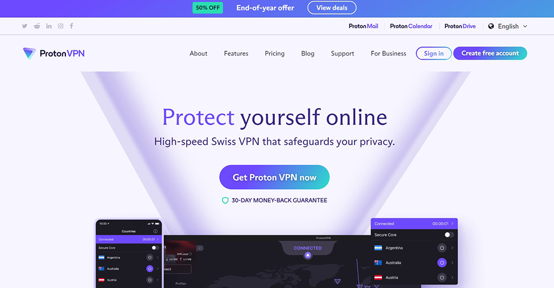
Task: Open the English language dropdown
Action: pos(507,26)
